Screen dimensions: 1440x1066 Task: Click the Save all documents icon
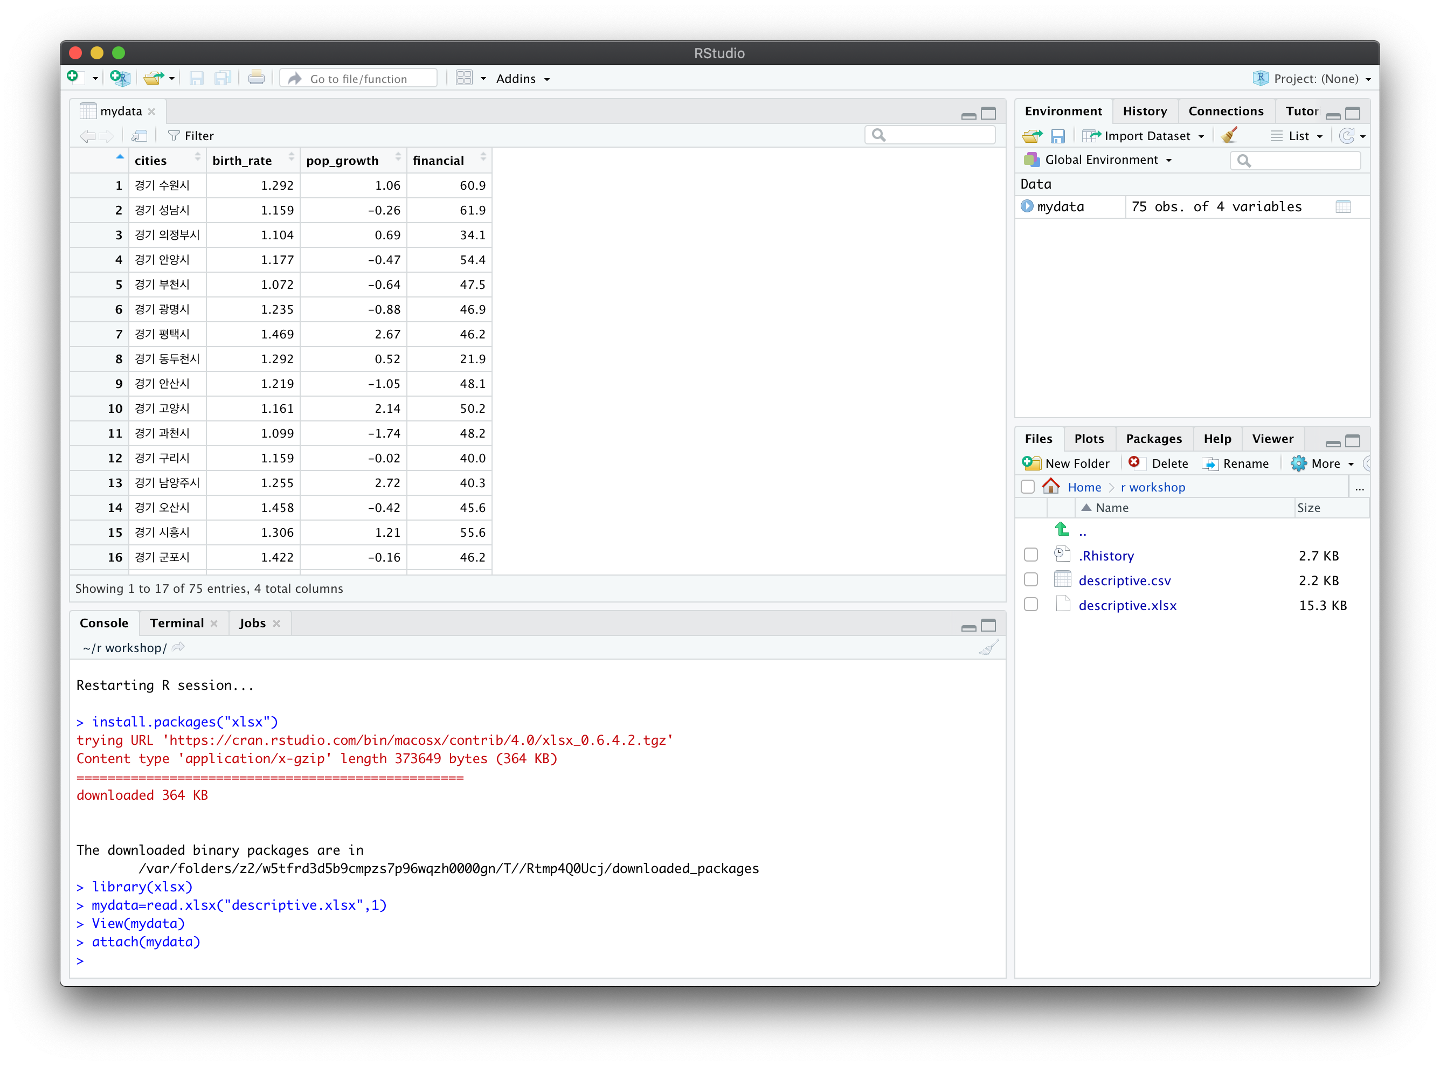click(x=223, y=79)
